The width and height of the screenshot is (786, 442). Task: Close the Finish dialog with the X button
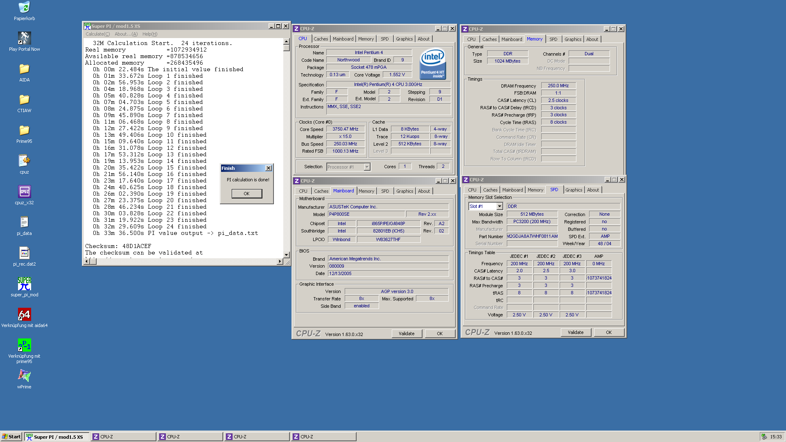[269, 168]
